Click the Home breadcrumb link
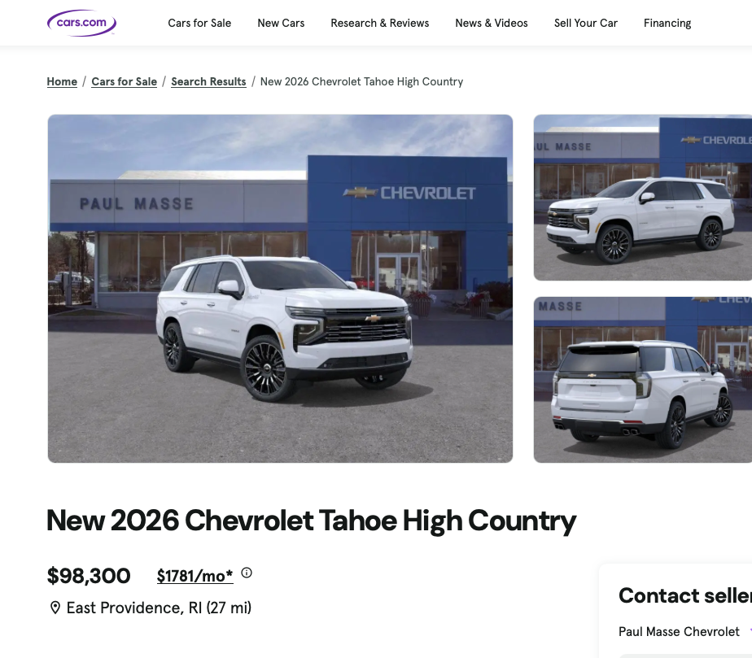The width and height of the screenshot is (752, 658). point(62,81)
